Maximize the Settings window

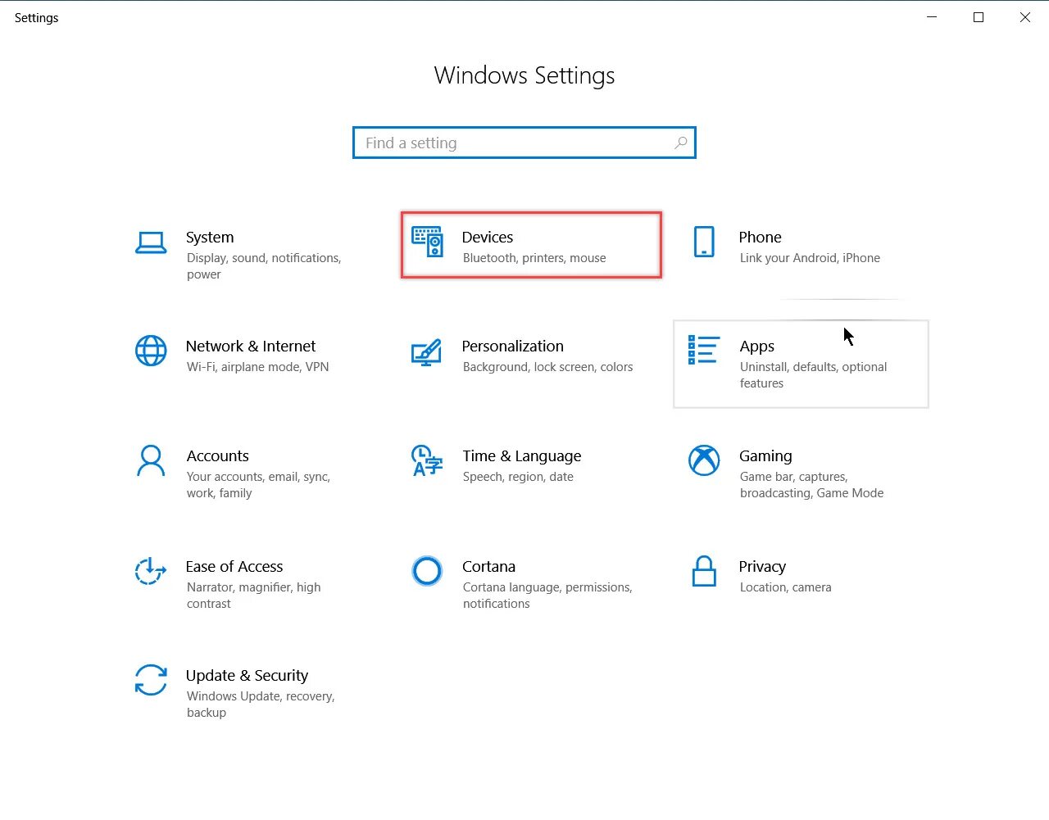pyautogui.click(x=979, y=17)
